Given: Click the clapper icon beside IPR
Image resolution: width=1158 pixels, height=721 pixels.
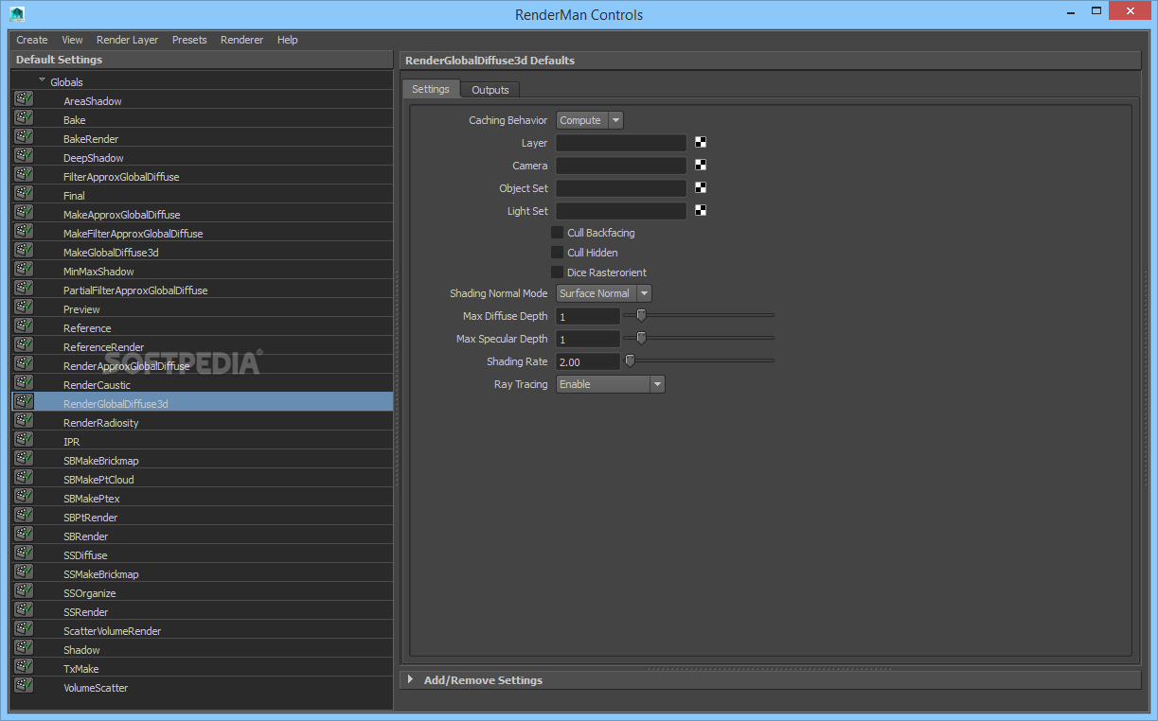Looking at the screenshot, I should pos(24,439).
